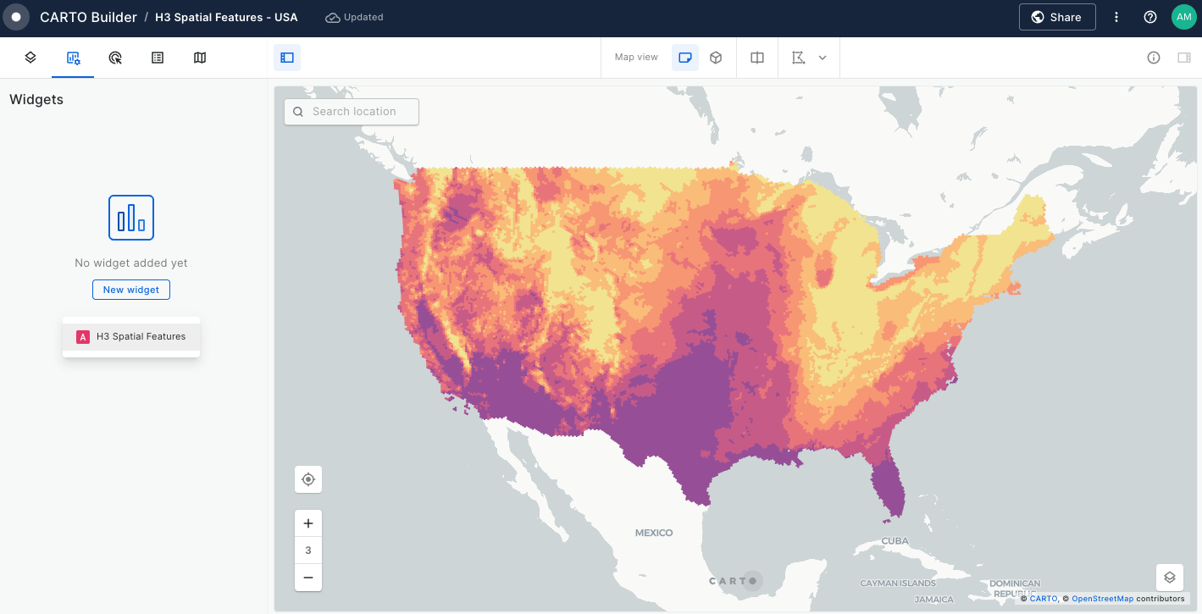1202x614 pixels.
Task: Click the Share button
Action: pyautogui.click(x=1056, y=17)
